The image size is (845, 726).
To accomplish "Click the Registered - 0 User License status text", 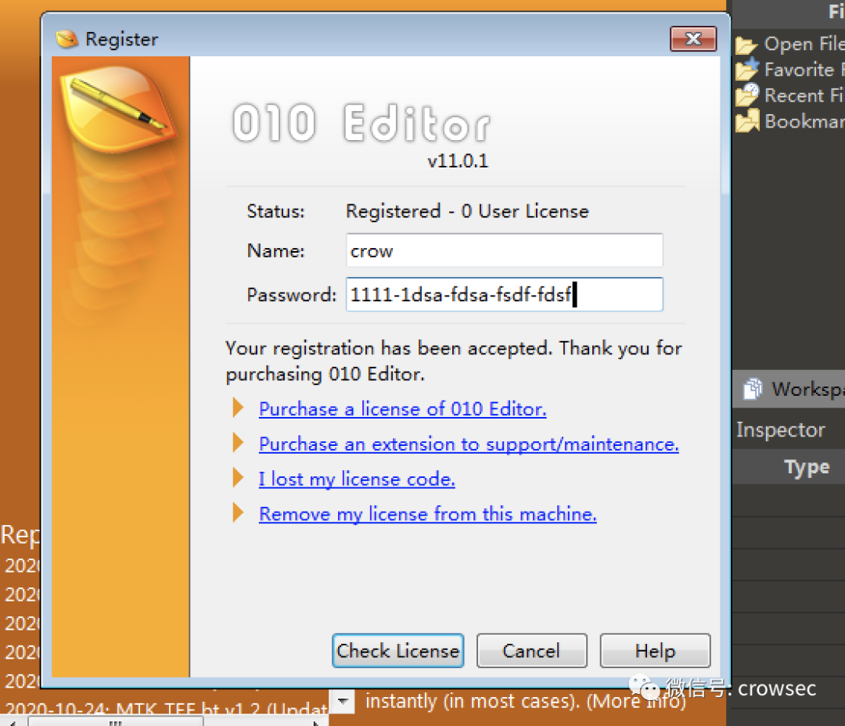I will (x=467, y=211).
